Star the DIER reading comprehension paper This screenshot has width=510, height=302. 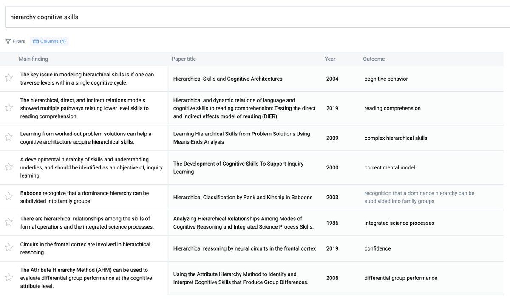coord(8,108)
